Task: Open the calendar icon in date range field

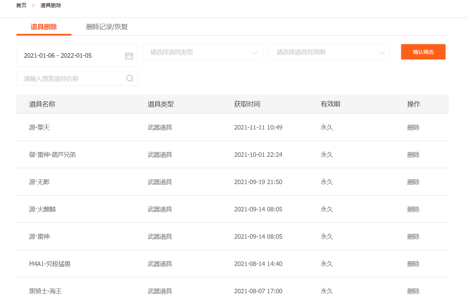Action: pyautogui.click(x=129, y=56)
